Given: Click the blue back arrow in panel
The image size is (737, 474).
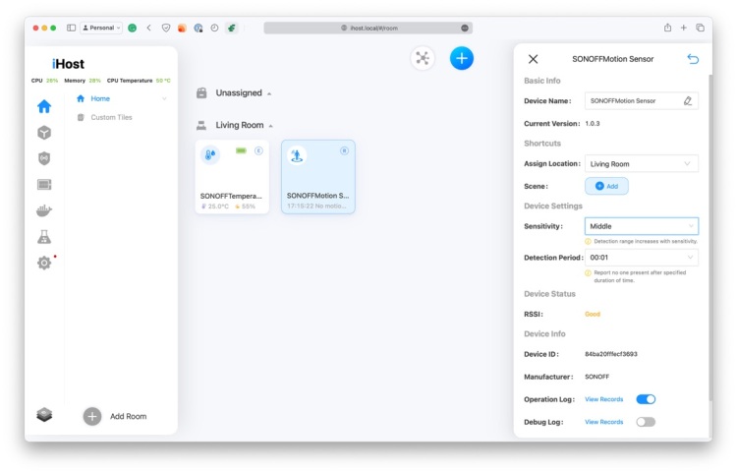Looking at the screenshot, I should pyautogui.click(x=693, y=59).
